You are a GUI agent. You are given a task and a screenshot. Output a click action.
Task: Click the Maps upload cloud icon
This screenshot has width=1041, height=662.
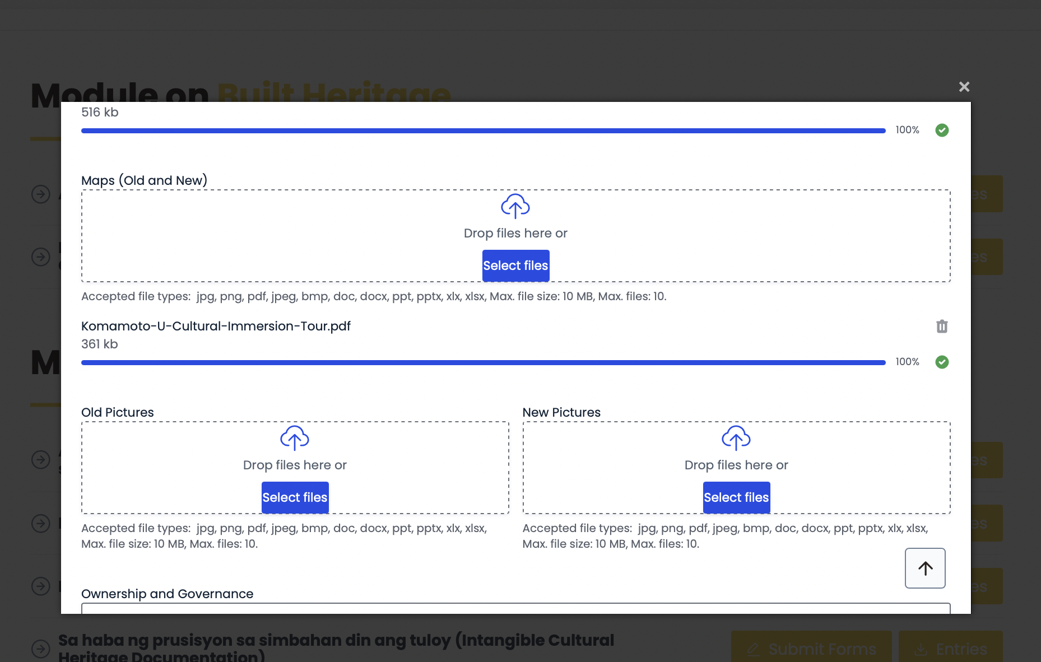(x=515, y=207)
